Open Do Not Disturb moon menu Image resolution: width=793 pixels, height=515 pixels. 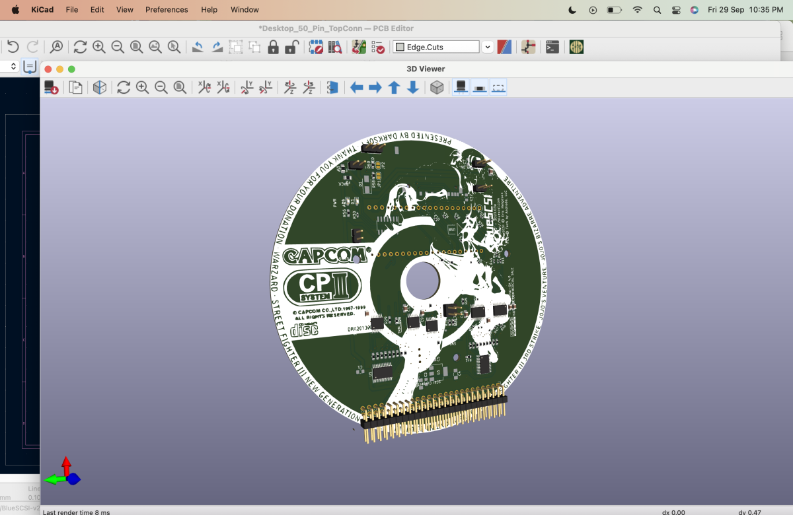[574, 10]
